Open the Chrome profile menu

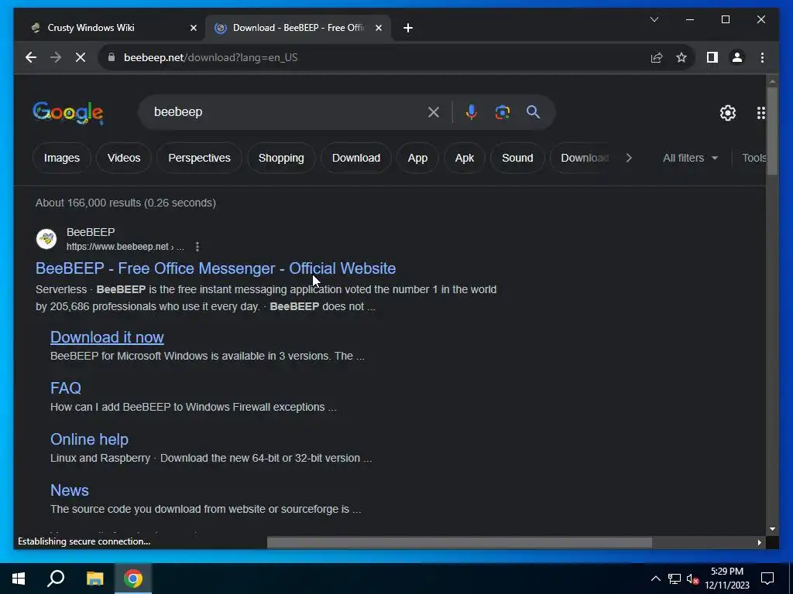(x=737, y=57)
